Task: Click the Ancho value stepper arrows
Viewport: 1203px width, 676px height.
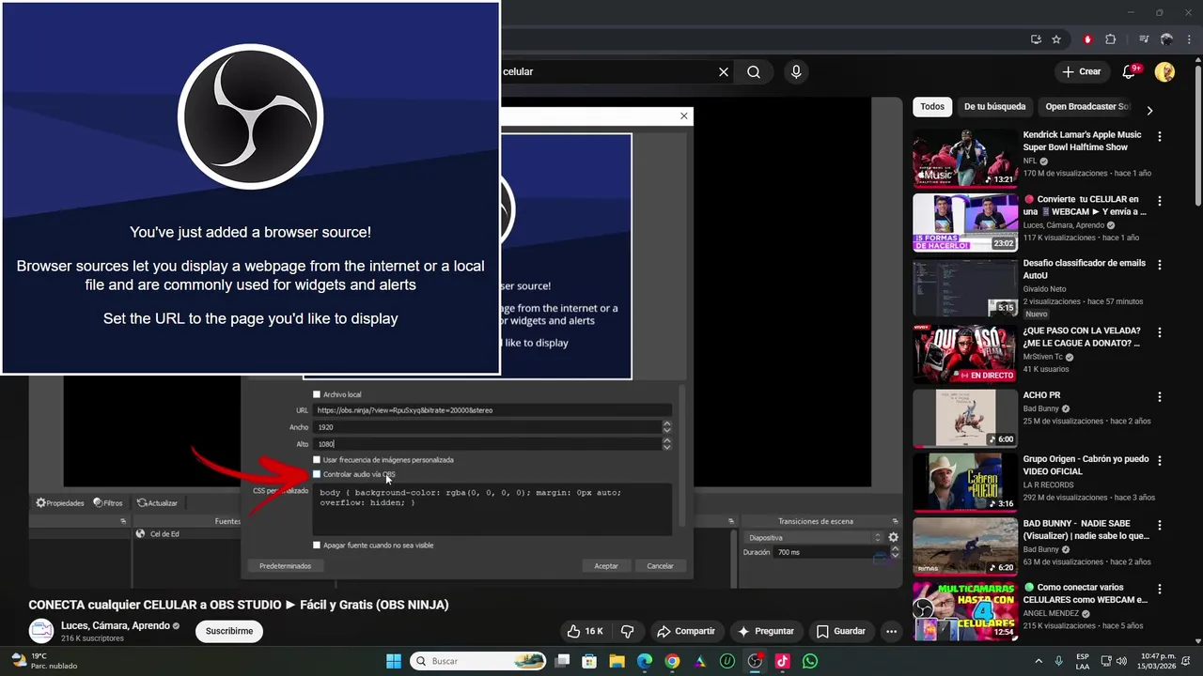Action: click(x=667, y=426)
